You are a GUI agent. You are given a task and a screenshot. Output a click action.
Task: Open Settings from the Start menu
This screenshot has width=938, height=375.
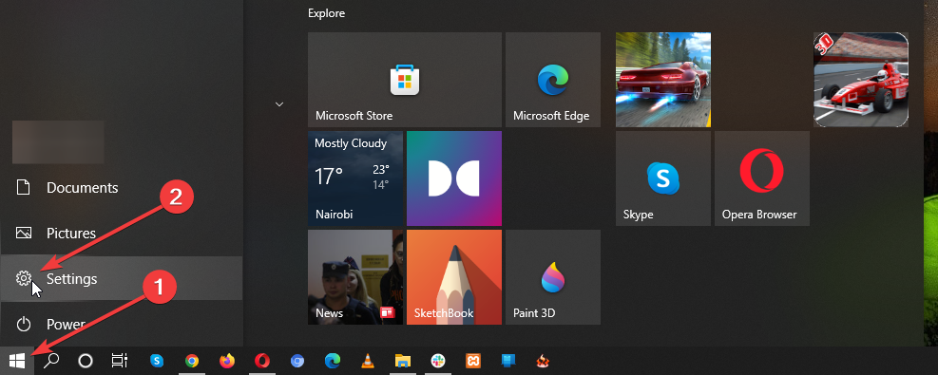pos(121,278)
